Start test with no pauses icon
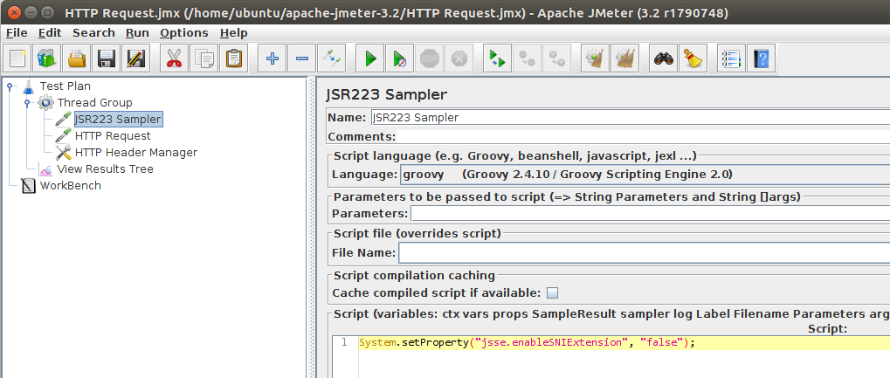The image size is (890, 378). tap(400, 58)
